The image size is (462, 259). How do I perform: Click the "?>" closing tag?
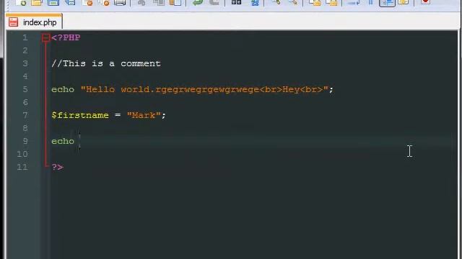(x=58, y=167)
